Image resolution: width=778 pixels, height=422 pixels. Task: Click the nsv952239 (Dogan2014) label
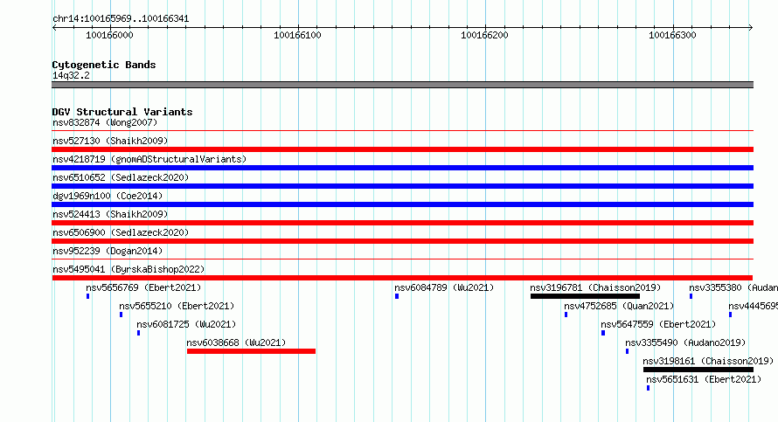click(108, 251)
